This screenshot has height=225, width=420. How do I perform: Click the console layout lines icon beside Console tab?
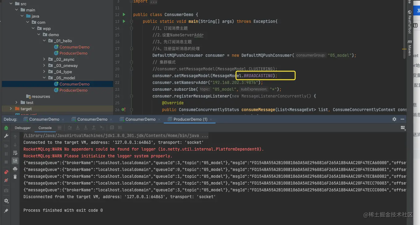(60, 127)
